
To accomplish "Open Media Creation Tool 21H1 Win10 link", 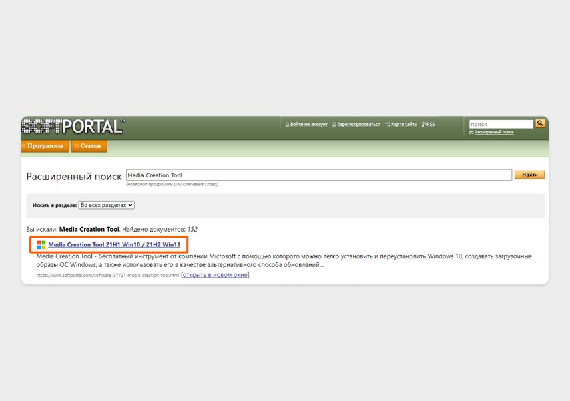I will (114, 245).
